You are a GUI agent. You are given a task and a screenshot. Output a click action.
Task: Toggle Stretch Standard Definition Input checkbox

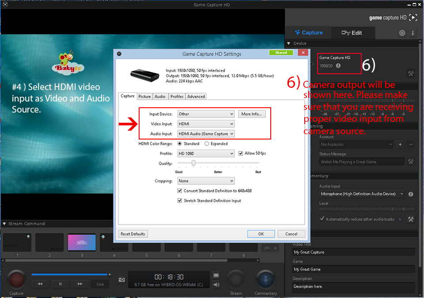pos(180,200)
